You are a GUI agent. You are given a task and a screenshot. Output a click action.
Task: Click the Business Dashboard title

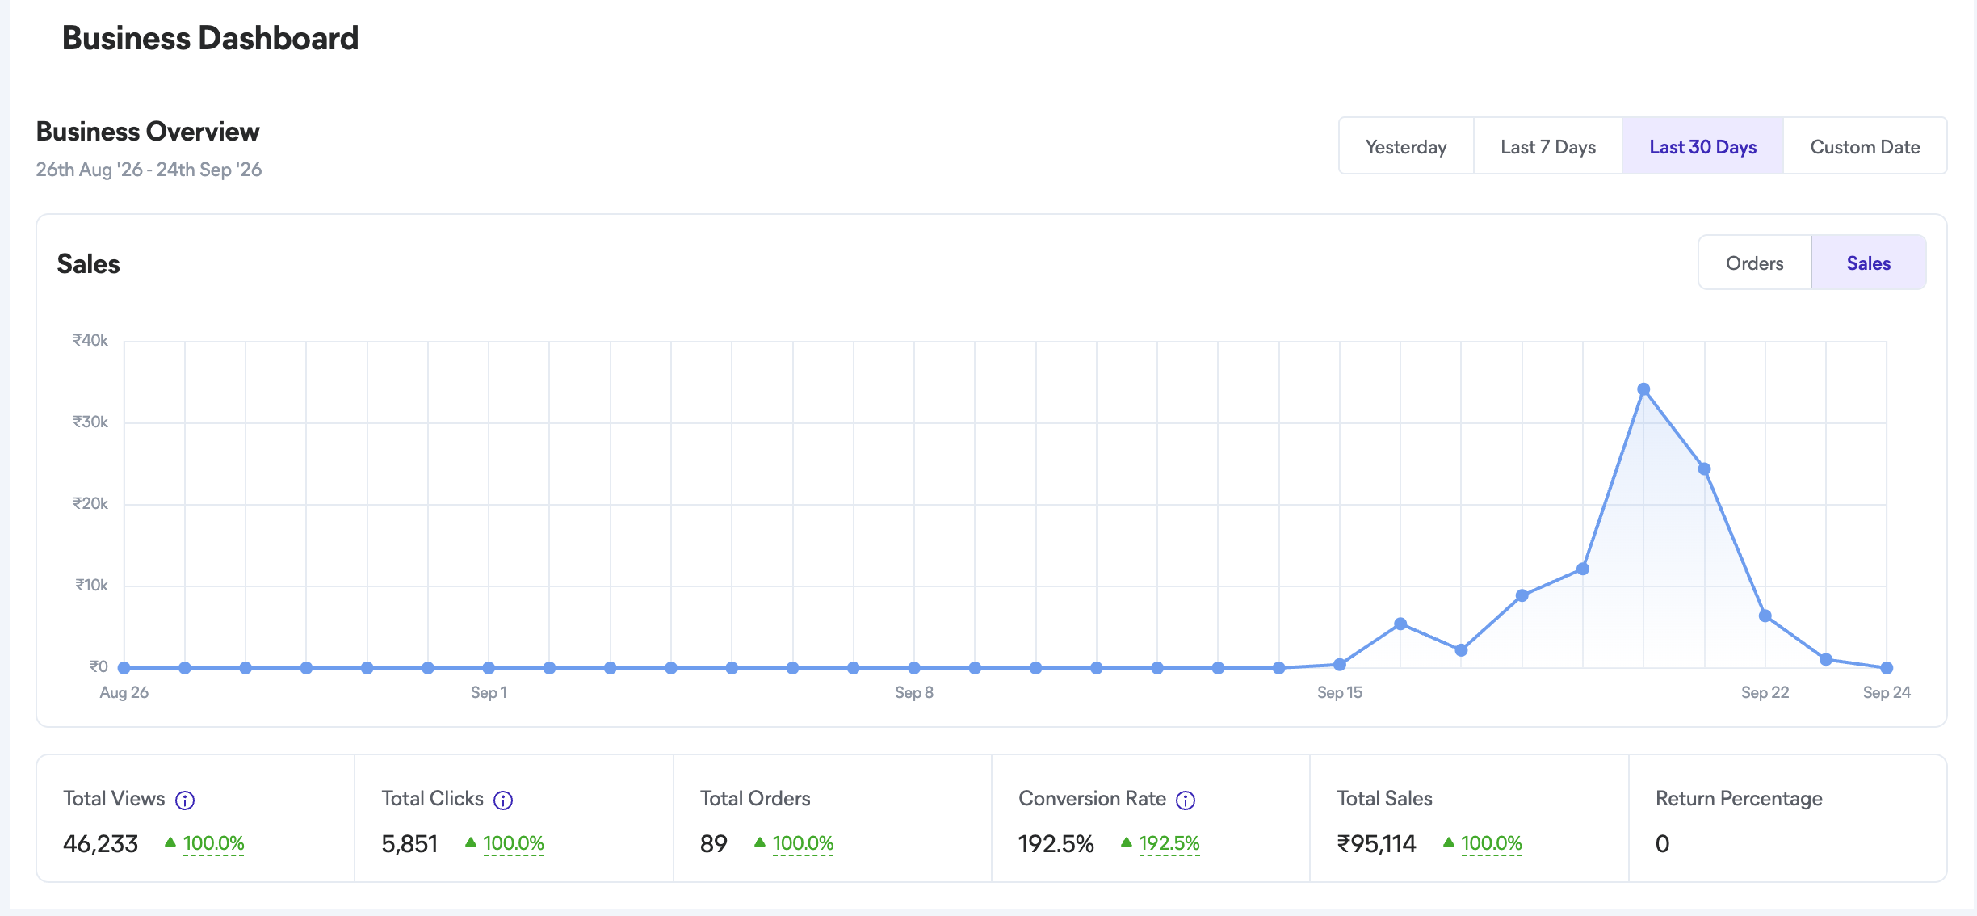210,38
